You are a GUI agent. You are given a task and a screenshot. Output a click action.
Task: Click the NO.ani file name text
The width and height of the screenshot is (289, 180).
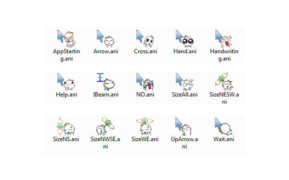tap(145, 95)
